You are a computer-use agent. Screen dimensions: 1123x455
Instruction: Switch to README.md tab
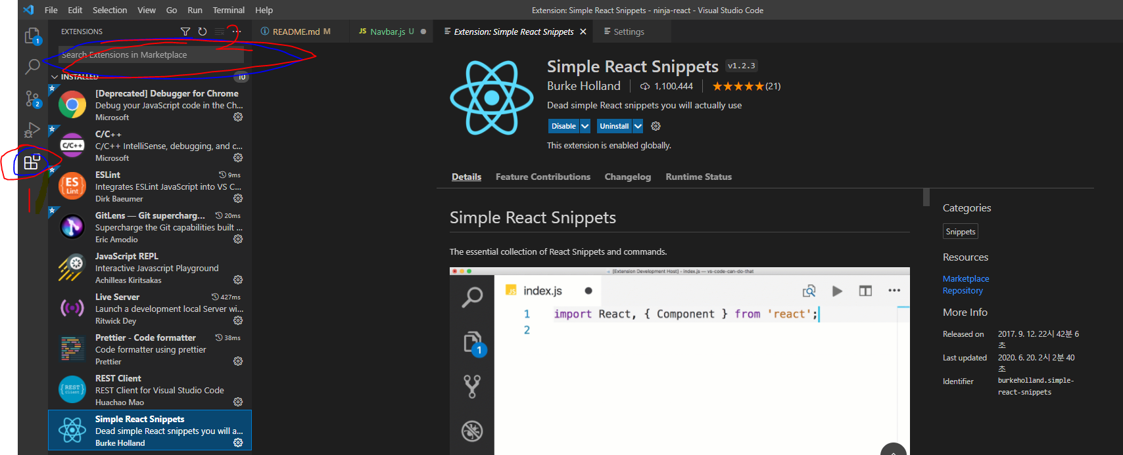[300, 32]
